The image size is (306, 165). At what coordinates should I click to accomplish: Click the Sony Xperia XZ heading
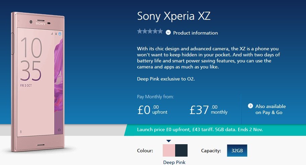174,16
